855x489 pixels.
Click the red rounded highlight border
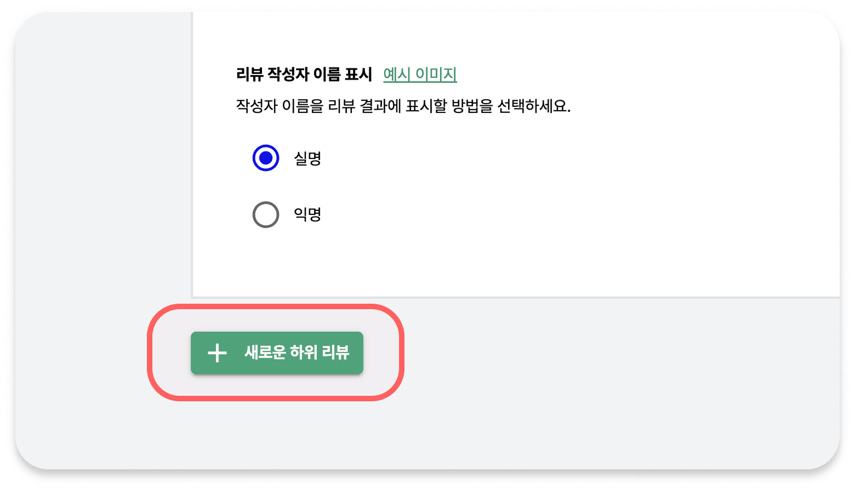pos(276,306)
